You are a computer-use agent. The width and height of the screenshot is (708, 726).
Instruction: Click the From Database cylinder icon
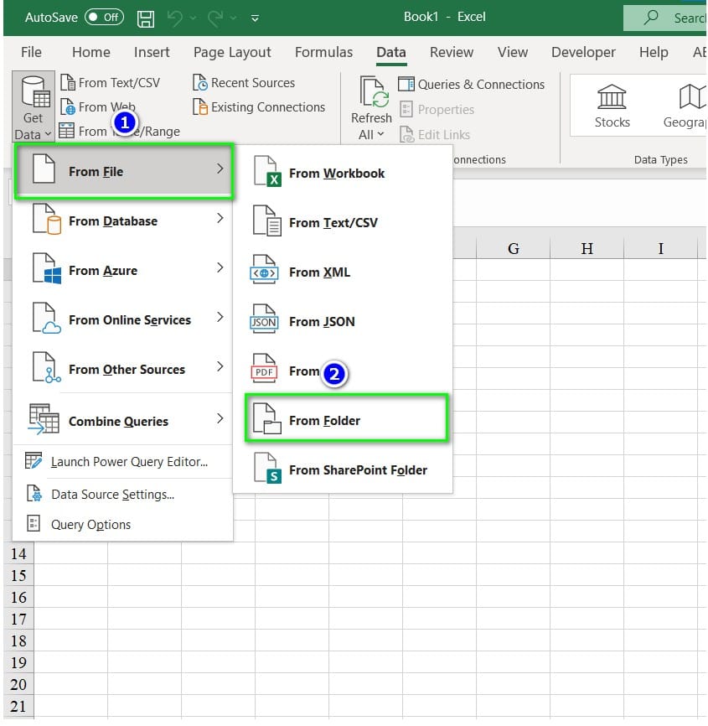[54, 225]
